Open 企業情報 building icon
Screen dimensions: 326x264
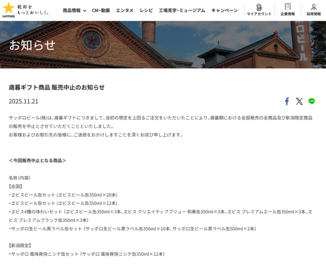(287, 7)
